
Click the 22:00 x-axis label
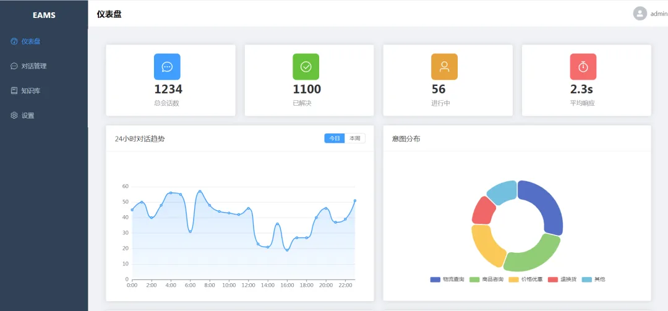(346, 285)
